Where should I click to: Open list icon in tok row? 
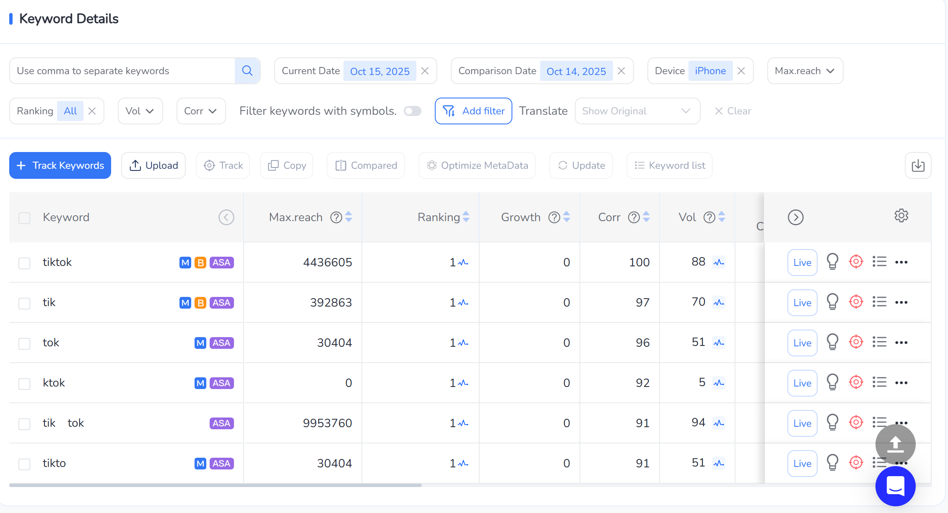pos(879,343)
